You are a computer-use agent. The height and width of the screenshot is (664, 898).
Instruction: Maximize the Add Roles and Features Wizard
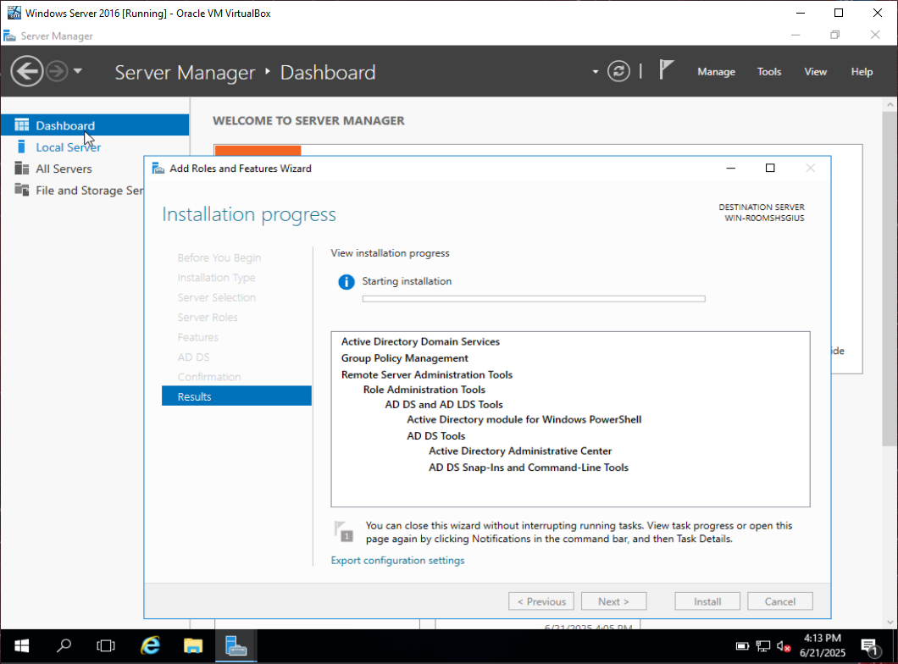point(770,169)
